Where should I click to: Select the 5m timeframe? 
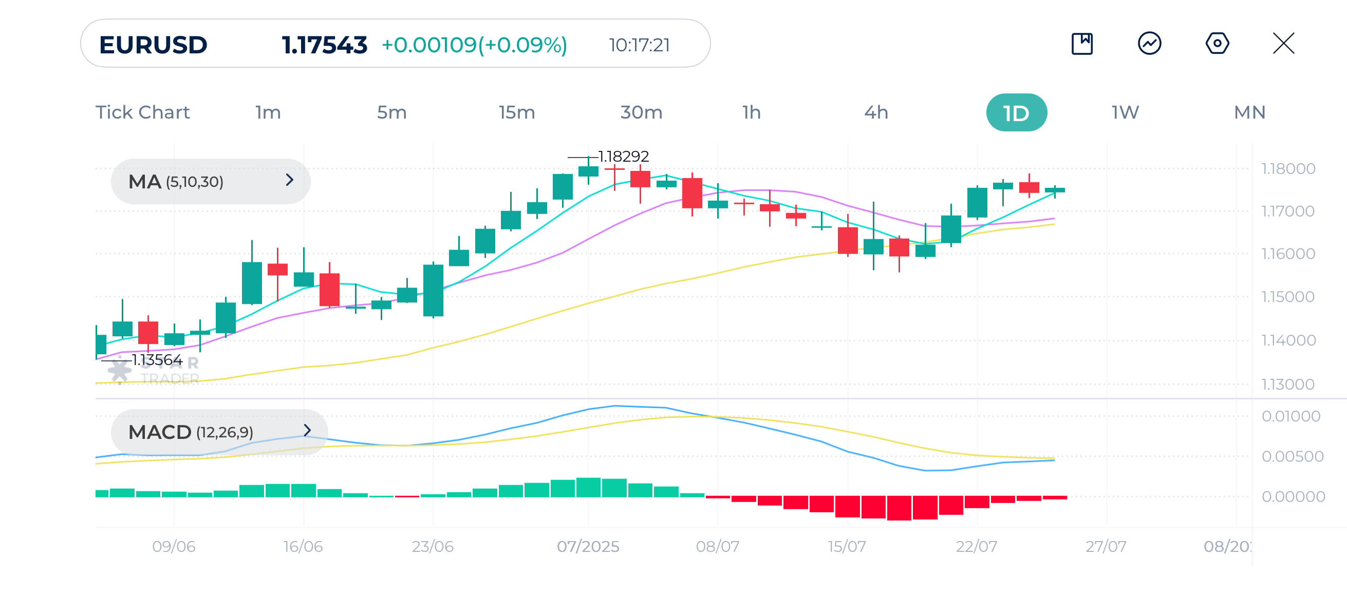(x=391, y=112)
